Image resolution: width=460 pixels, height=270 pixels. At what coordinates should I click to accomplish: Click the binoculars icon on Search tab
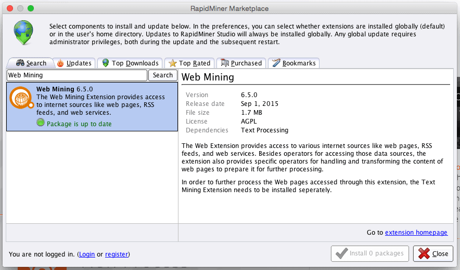[20, 63]
